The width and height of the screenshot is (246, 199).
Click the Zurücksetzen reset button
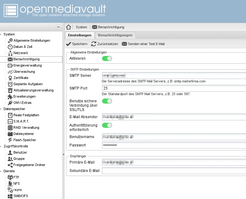[x=105, y=44]
